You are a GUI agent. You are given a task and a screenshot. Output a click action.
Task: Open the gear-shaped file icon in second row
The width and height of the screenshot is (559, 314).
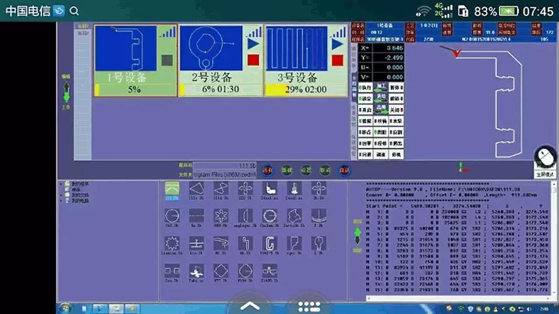click(269, 216)
